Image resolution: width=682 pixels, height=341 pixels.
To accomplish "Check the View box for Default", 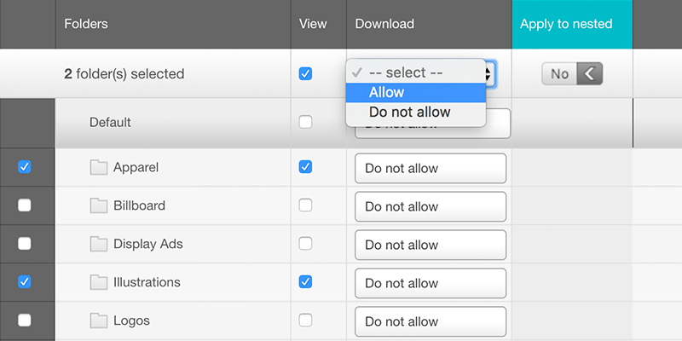I will pyautogui.click(x=305, y=122).
